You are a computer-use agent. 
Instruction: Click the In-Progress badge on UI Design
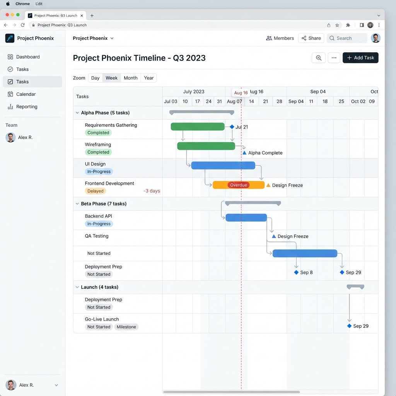pyautogui.click(x=99, y=171)
